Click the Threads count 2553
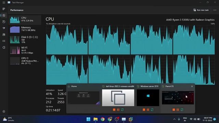Image resolution: width=219 pixels, height=123 pixels. (x=61, y=102)
